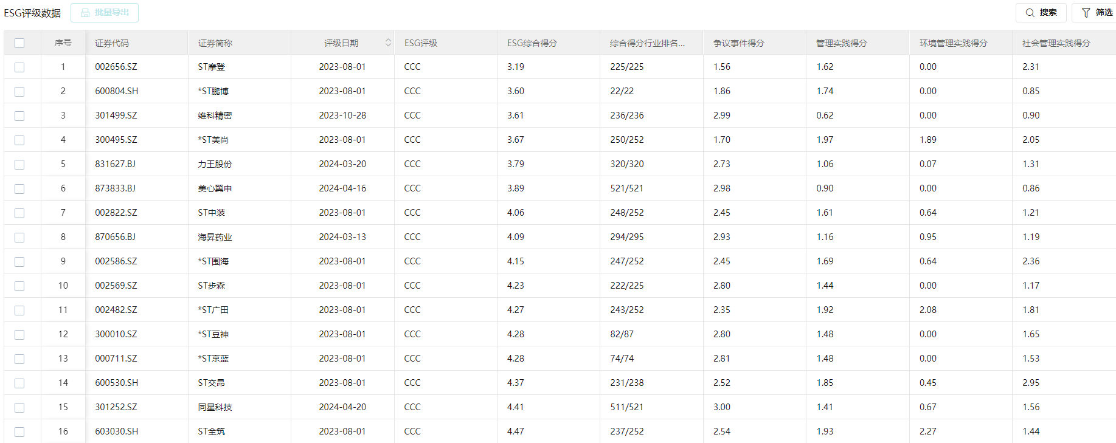
Task: Click the 证券代码 column header
Action: click(x=112, y=43)
